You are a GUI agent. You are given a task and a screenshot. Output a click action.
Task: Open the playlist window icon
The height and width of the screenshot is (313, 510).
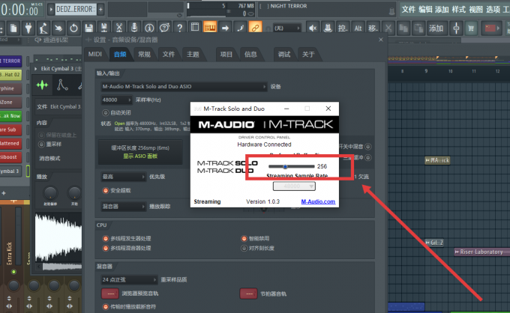(195, 27)
